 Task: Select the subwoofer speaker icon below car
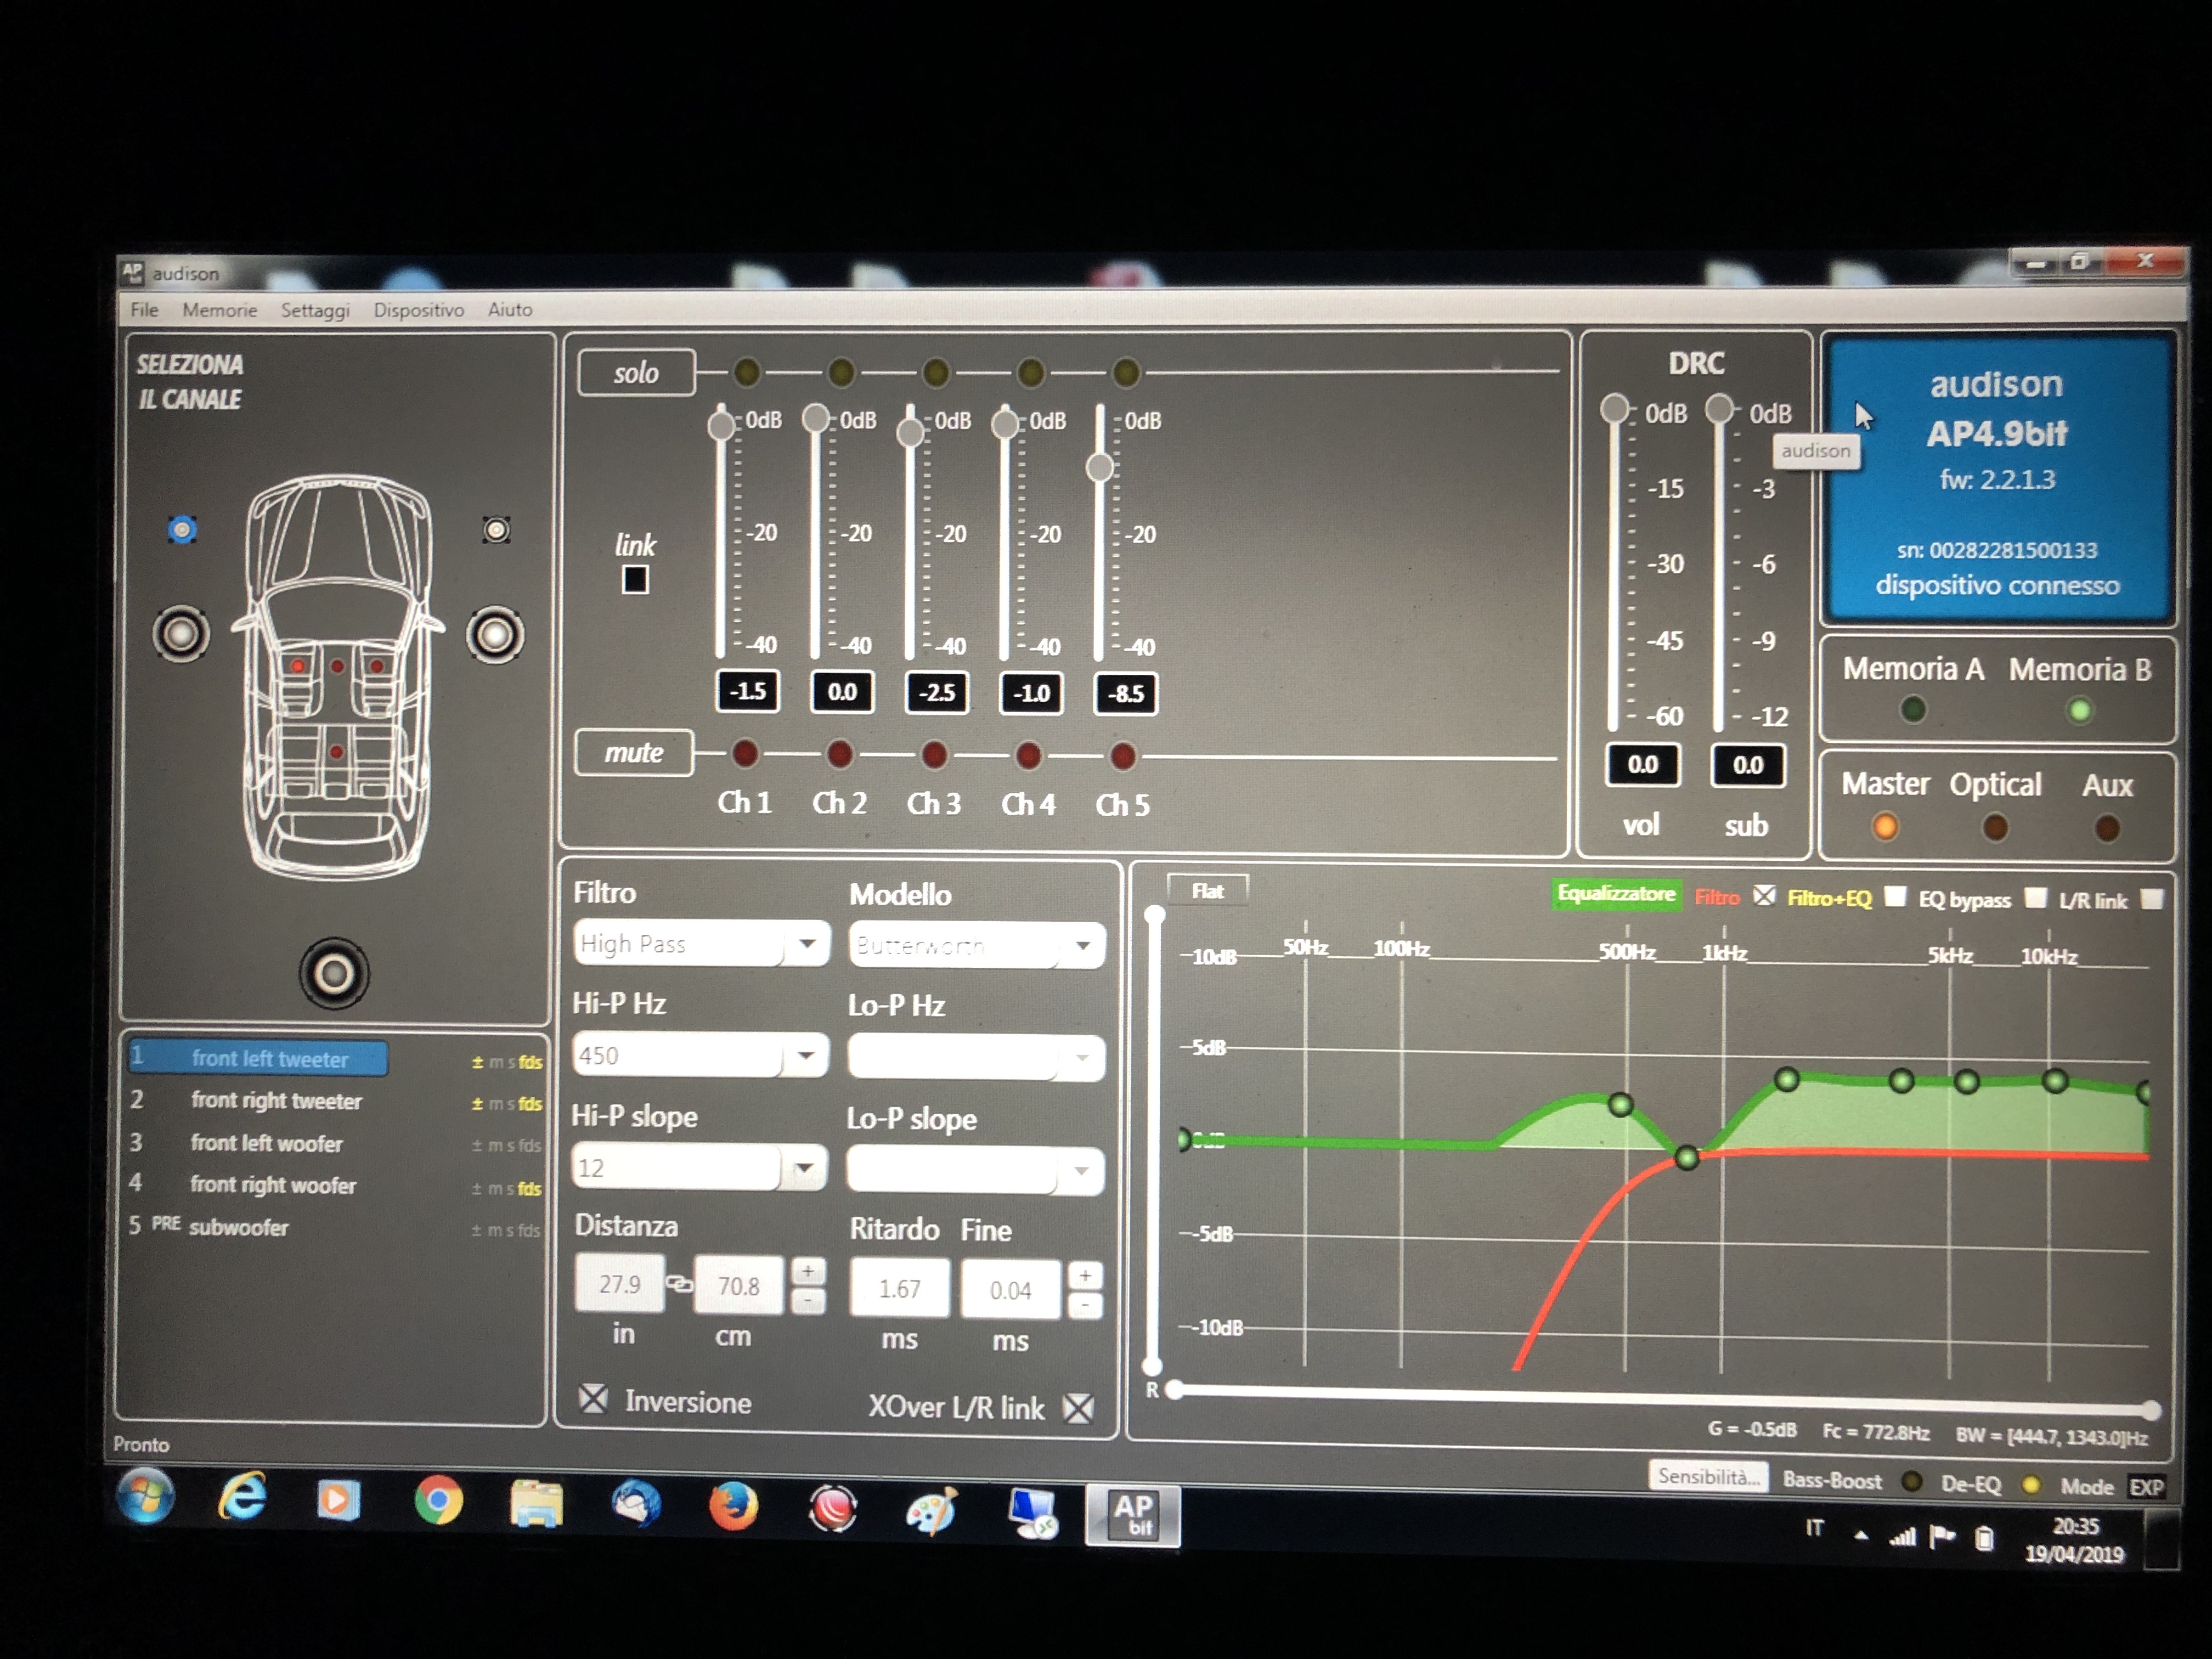pos(334,973)
